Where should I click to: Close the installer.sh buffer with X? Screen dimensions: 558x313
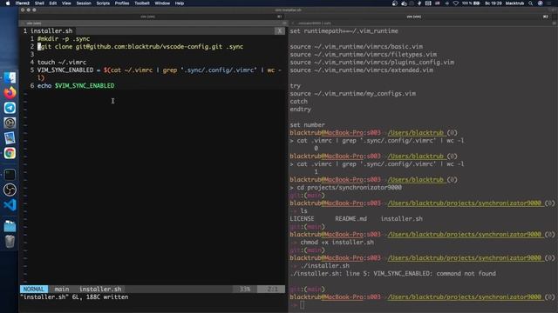(x=280, y=31)
